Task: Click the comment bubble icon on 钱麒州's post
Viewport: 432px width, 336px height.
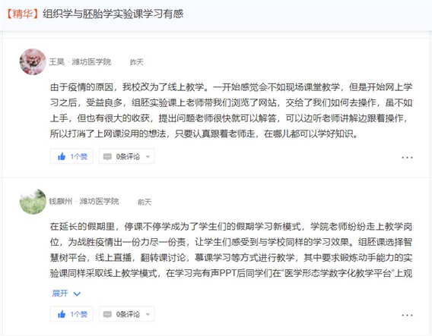Action: [x=107, y=314]
